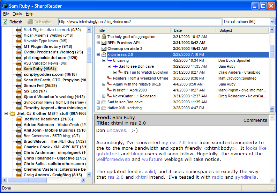
Task: Click the open envelope icon of xhtml in rss 2.0
Action: tap(104, 54)
